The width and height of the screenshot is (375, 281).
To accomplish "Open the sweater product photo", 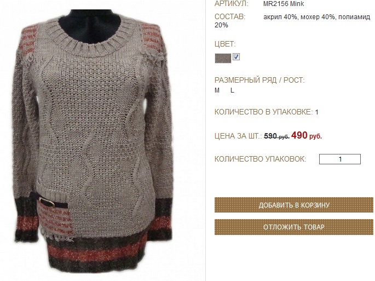I will (x=93, y=141).
